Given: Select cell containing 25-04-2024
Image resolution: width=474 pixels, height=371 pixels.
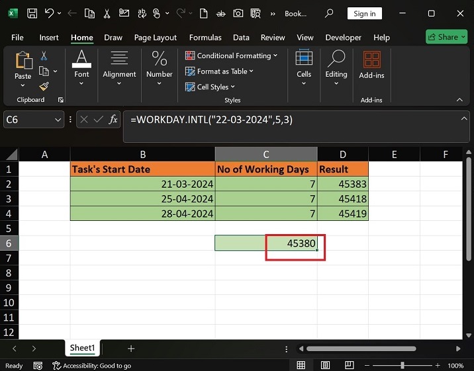Looking at the screenshot, I should click(x=143, y=198).
